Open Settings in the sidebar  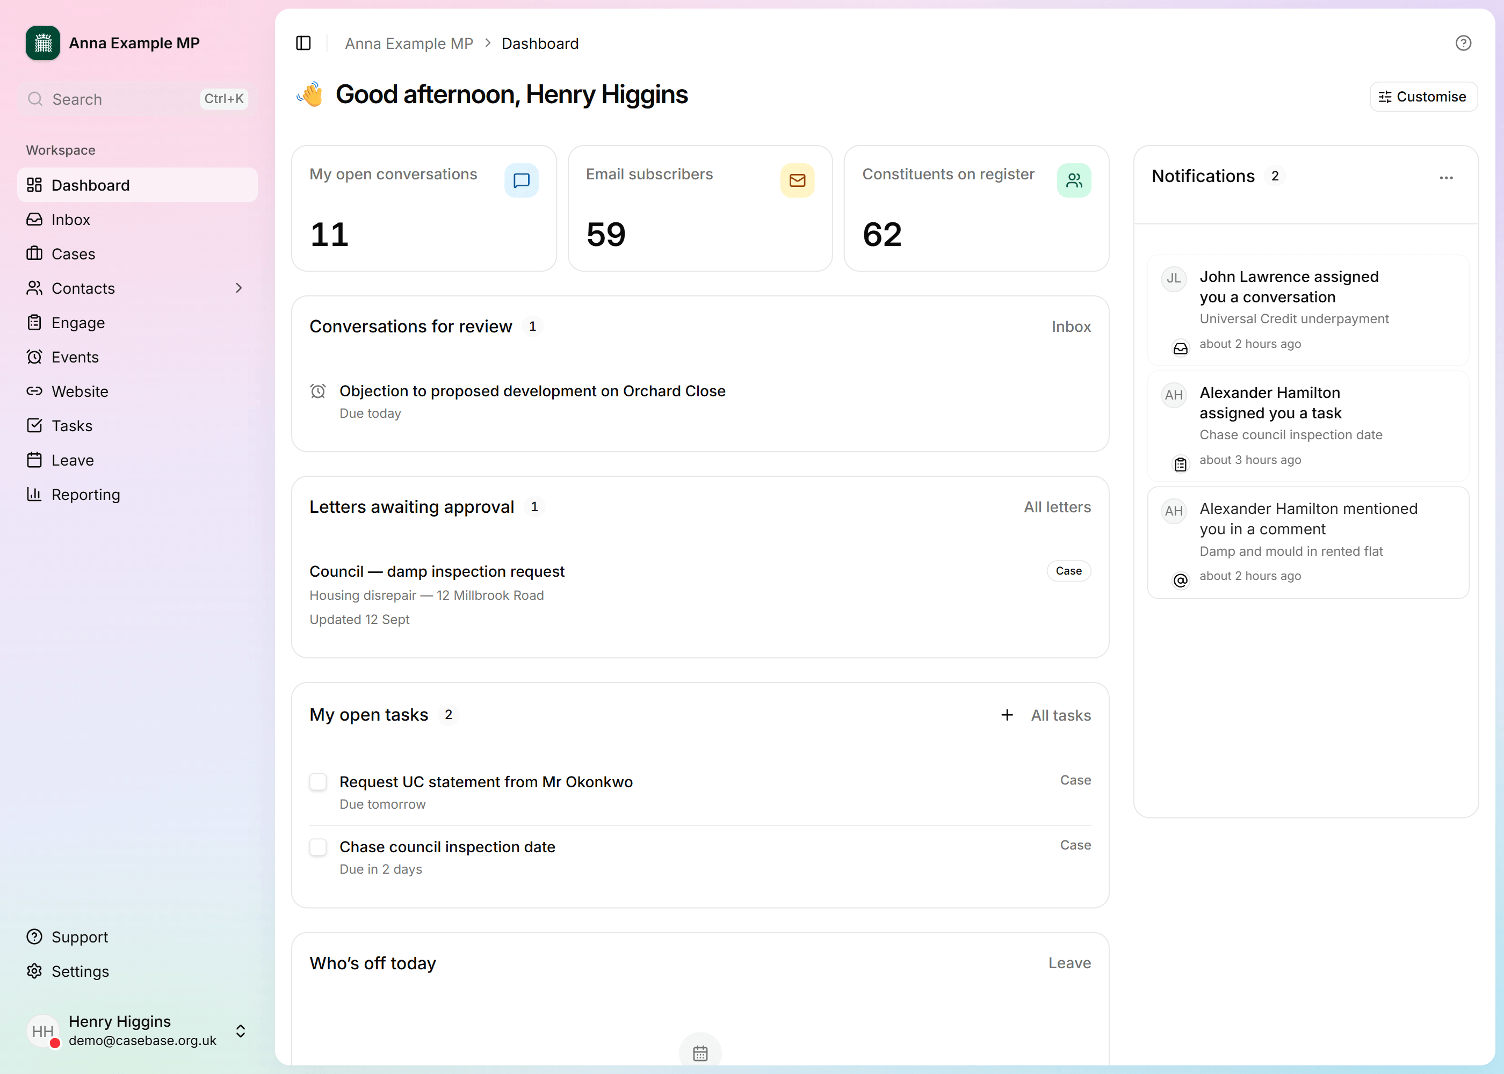click(137, 971)
